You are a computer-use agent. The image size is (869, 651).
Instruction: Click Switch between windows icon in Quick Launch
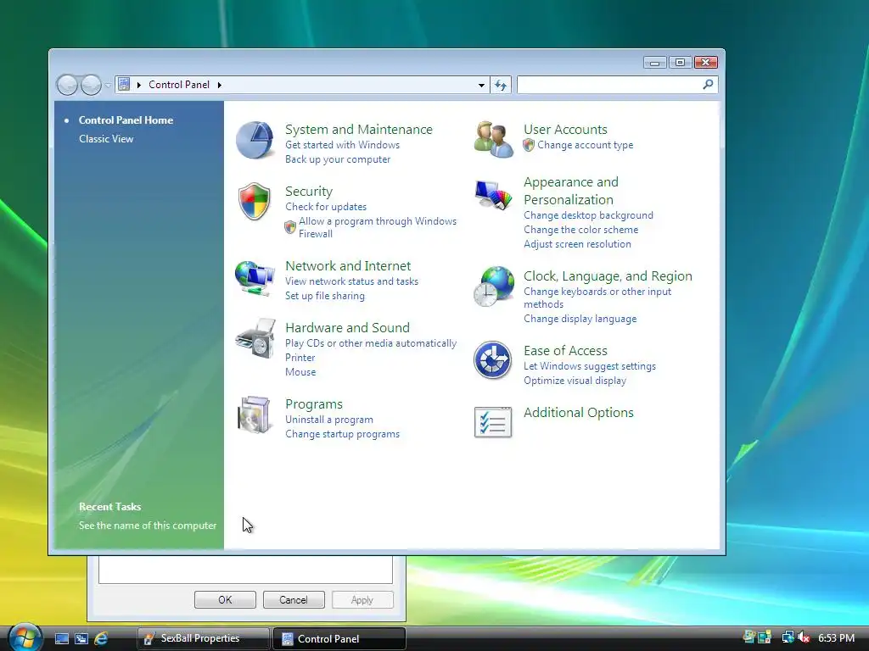81,638
